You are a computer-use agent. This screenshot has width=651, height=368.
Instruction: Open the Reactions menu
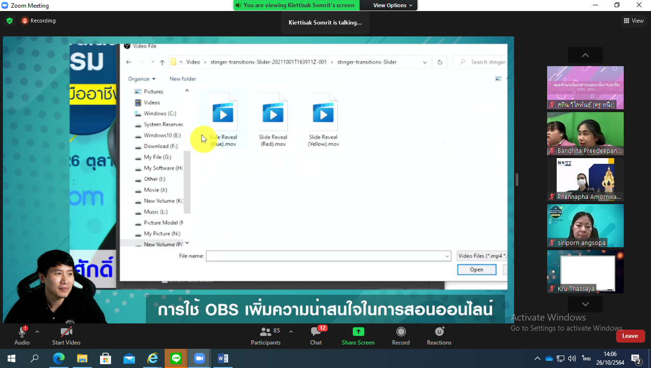(x=439, y=335)
